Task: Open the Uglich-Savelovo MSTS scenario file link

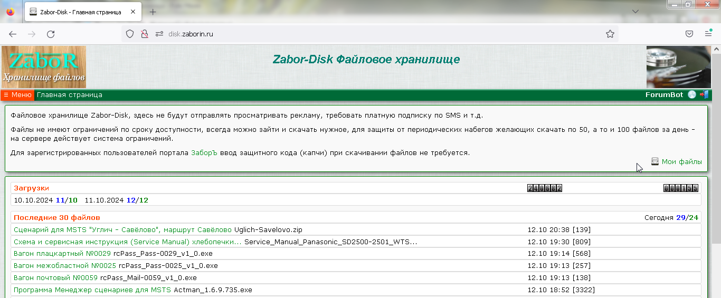Action: (x=122, y=230)
